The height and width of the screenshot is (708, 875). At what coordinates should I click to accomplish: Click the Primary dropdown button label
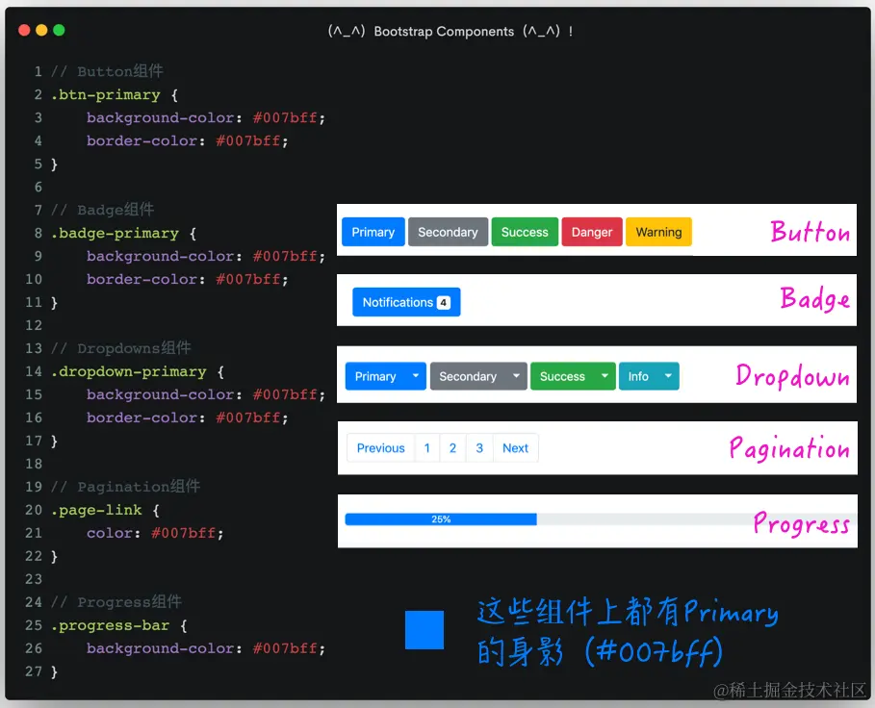click(375, 376)
